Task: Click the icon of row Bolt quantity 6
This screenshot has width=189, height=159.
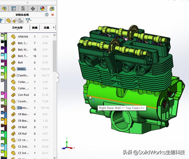Action: pos(13,63)
